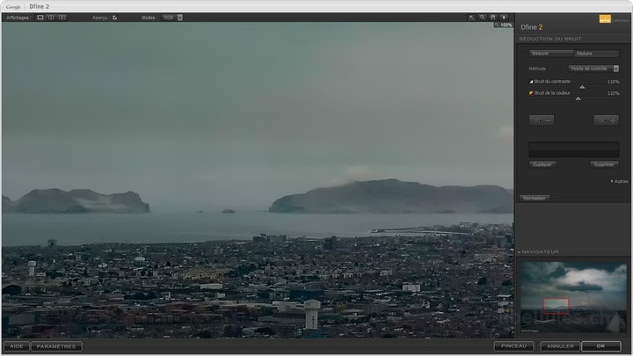Screen dimensions: 633x356
Task: Click the lightbulb background color icon
Action: [x=504, y=18]
